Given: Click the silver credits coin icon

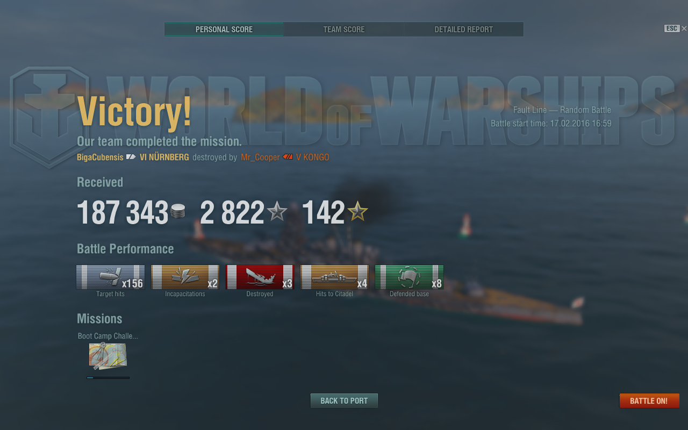Looking at the screenshot, I should (178, 212).
